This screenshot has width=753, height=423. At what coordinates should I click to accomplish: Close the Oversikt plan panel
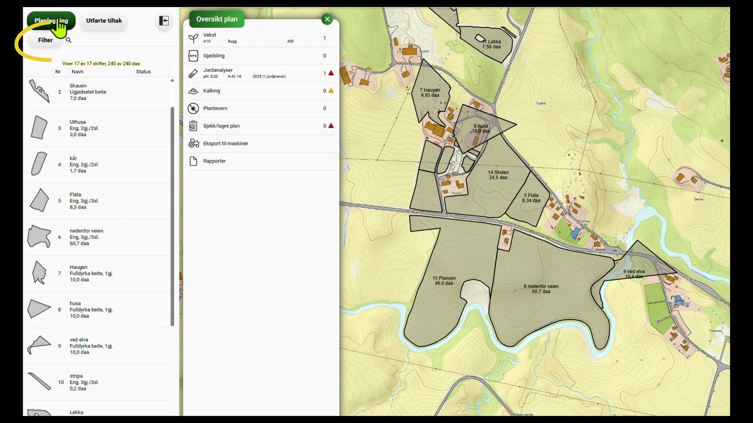(x=327, y=19)
